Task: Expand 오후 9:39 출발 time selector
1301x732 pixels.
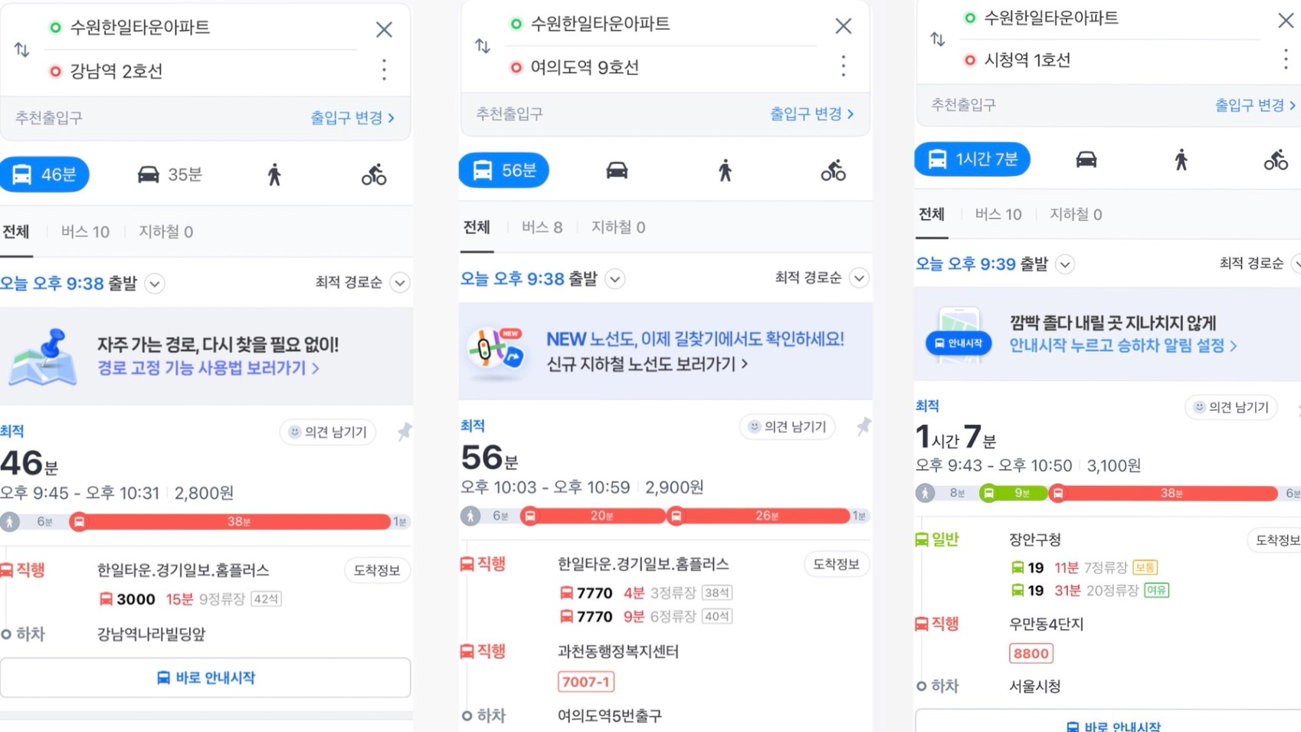Action: (x=1065, y=264)
